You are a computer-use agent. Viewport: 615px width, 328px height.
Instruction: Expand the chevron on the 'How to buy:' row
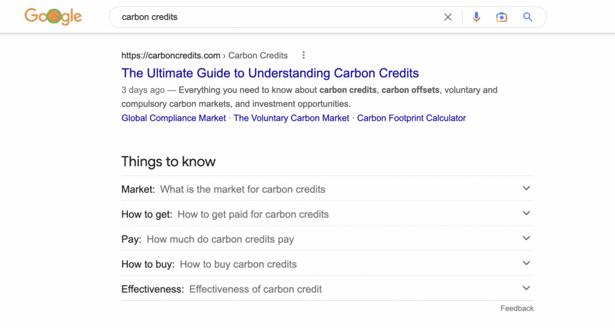point(526,263)
